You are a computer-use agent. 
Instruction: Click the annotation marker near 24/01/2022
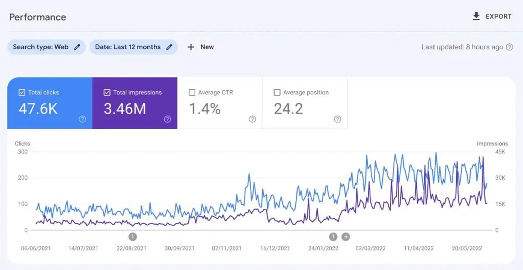point(333,236)
